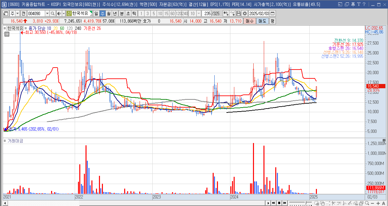Toggle the left panel icon in toolbar
This screenshot has width=388, height=206.
point(6,13)
